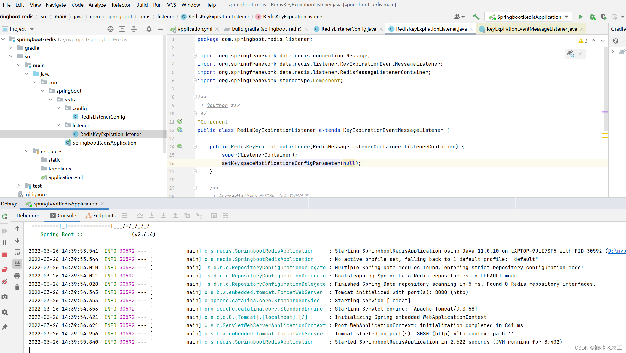Toggle soft-wrap in the console
The width and height of the screenshot is (626, 353).
tap(17, 252)
